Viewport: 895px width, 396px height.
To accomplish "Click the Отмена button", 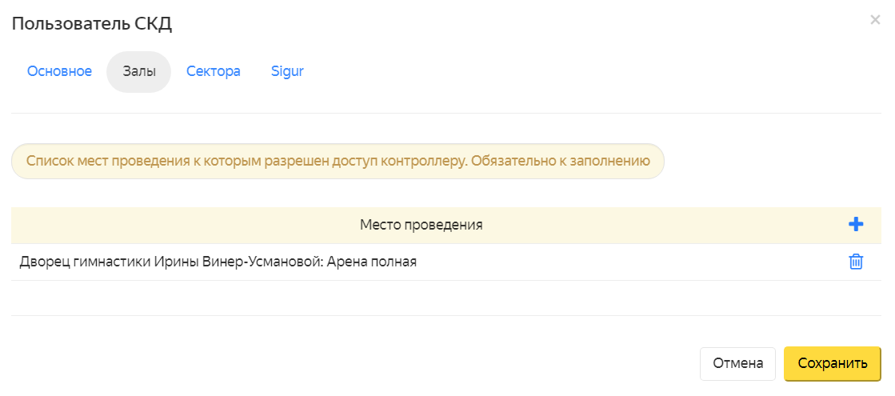I will 737,363.
